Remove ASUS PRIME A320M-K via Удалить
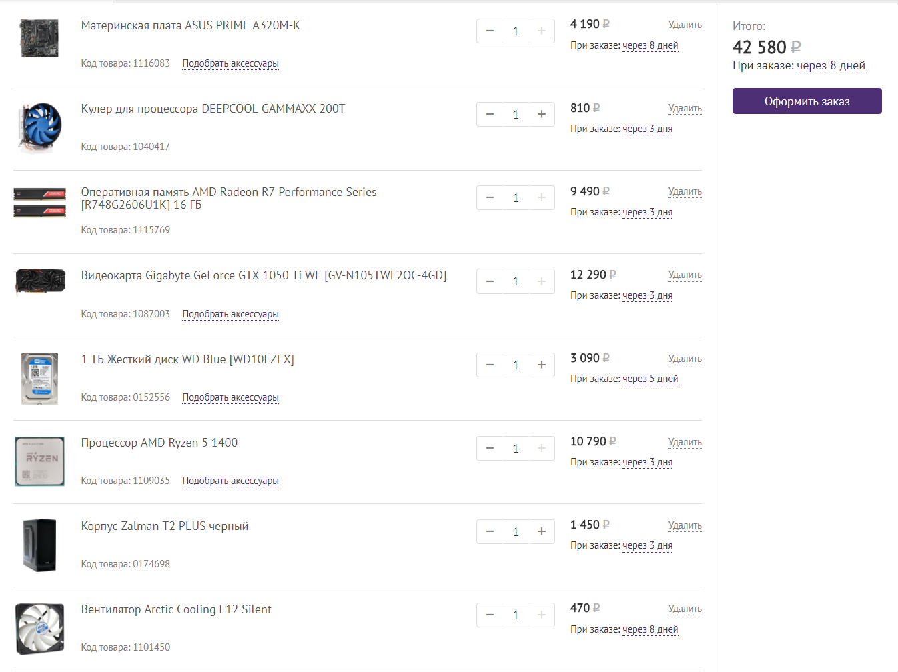Image resolution: width=898 pixels, height=672 pixels. point(685,25)
